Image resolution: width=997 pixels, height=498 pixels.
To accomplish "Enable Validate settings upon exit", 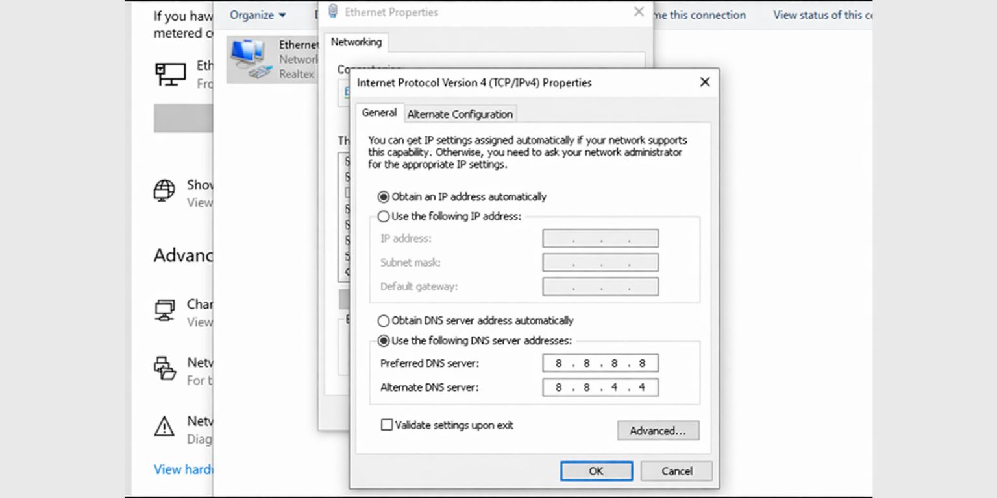I will (386, 425).
